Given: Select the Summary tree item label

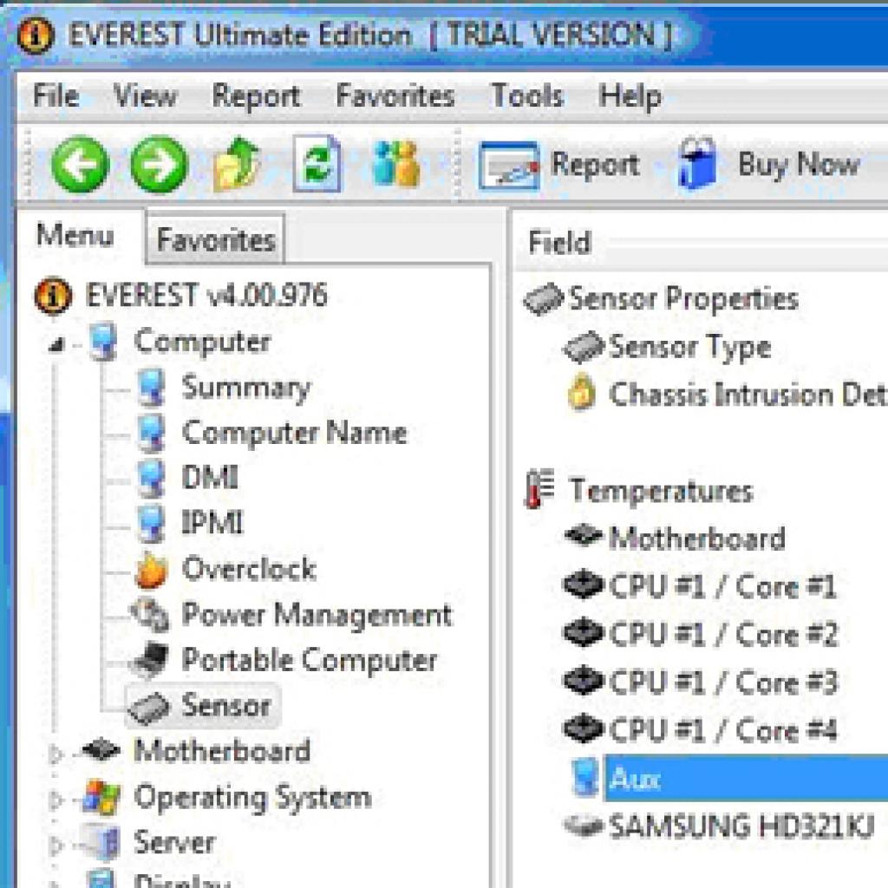Looking at the screenshot, I should pos(245,388).
